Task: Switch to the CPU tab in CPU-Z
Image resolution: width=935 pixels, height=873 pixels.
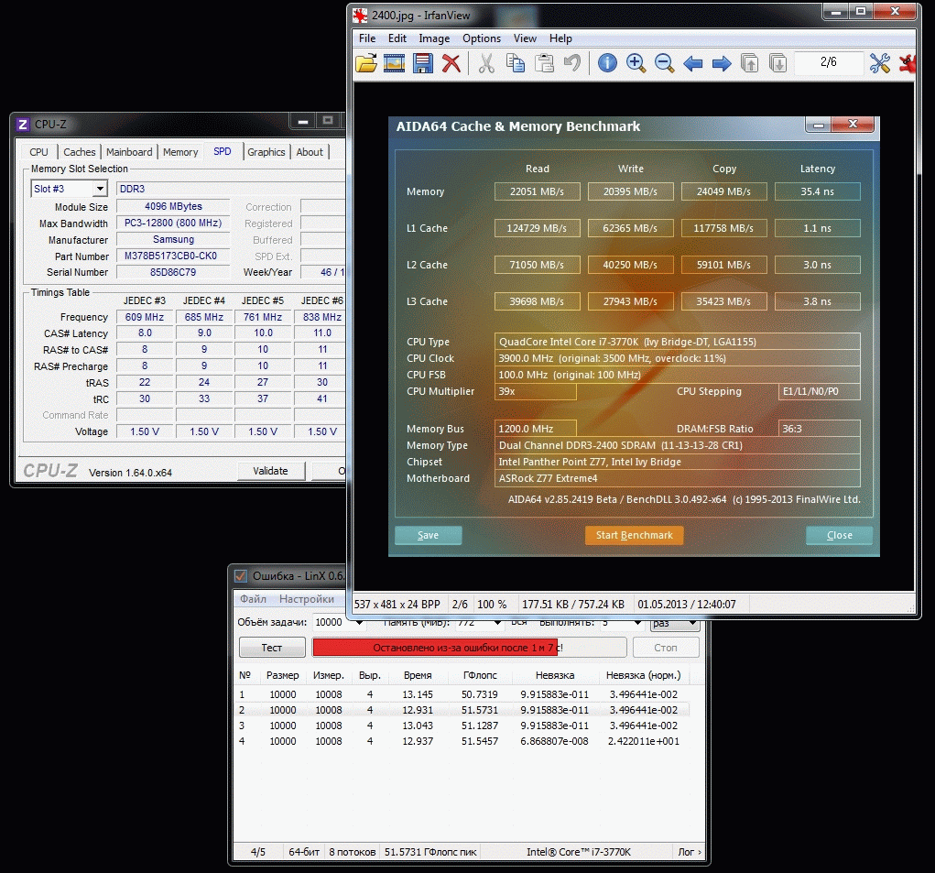Action: (x=38, y=152)
